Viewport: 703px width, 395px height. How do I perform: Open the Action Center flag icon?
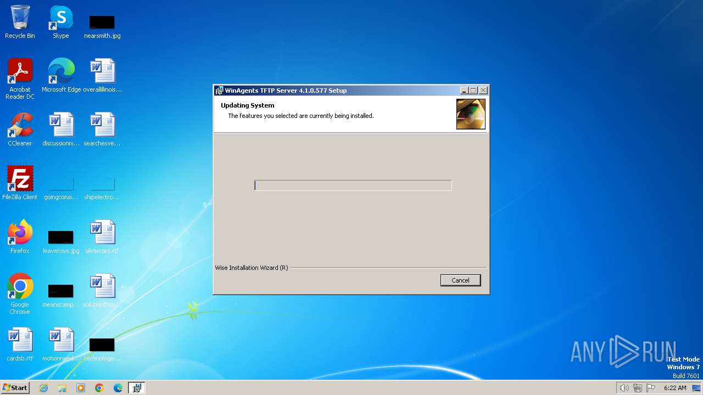point(651,388)
